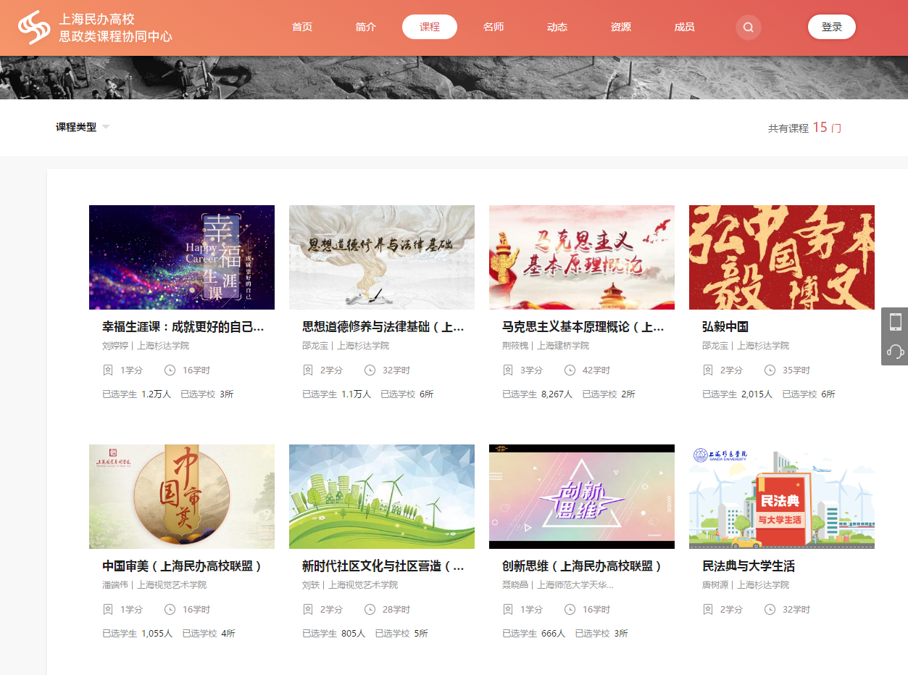
Task: Click the 已选学校 5所 text
Action: (401, 634)
